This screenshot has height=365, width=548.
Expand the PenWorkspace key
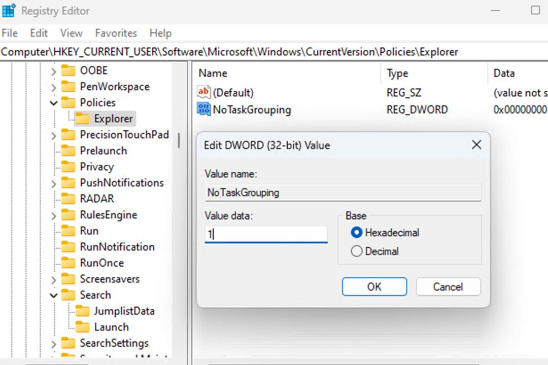point(53,87)
